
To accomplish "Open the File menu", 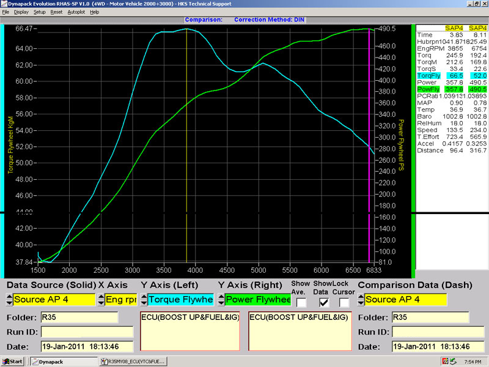I will [6, 12].
